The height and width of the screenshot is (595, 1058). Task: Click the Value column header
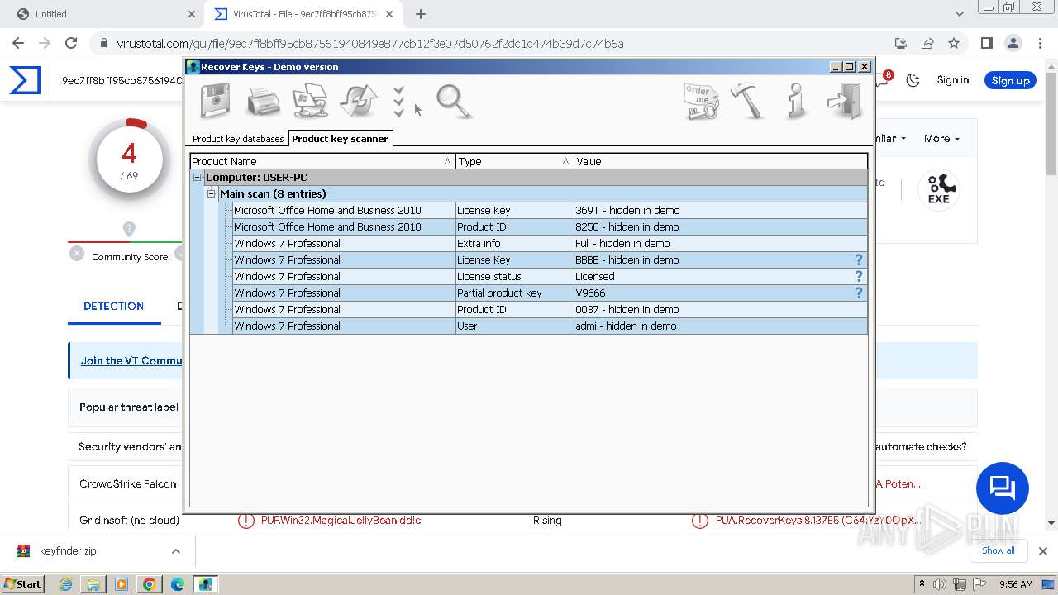(x=720, y=161)
